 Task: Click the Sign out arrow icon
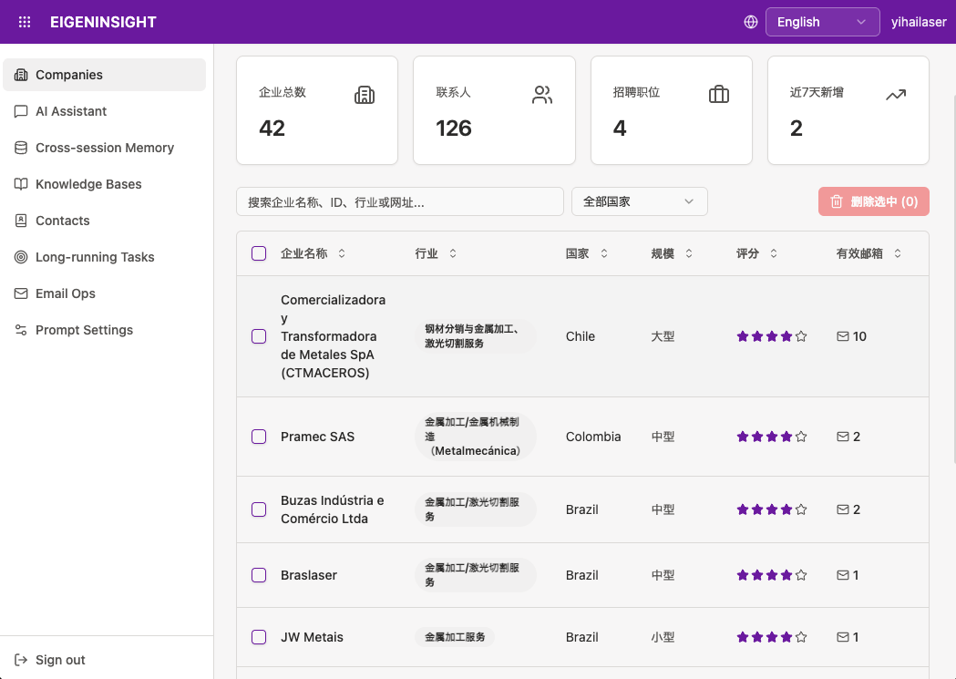(x=21, y=660)
